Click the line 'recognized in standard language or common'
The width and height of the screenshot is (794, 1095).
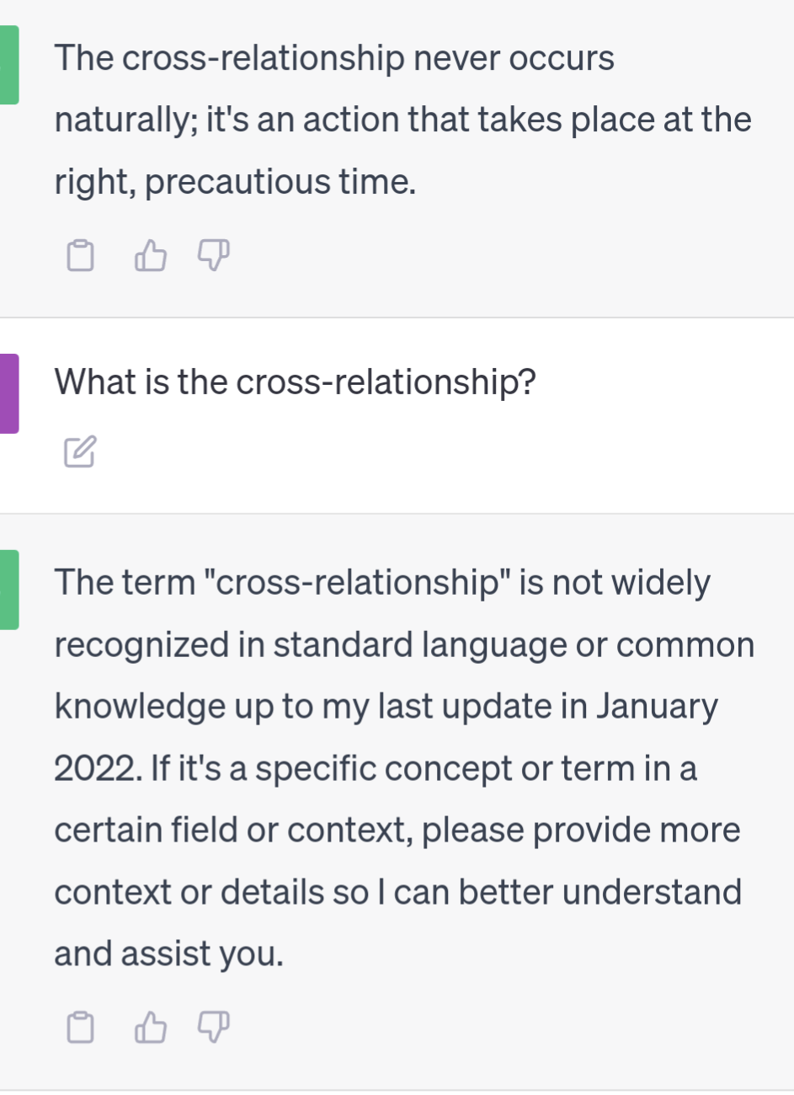coord(404,645)
